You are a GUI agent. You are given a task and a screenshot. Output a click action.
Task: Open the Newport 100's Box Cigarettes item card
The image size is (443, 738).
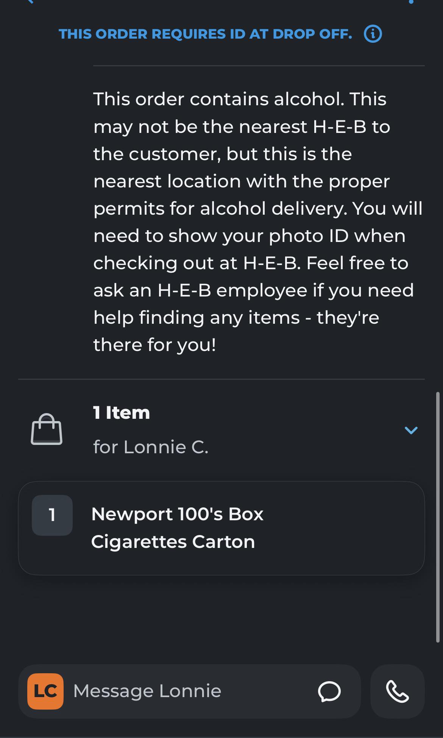[221, 528]
